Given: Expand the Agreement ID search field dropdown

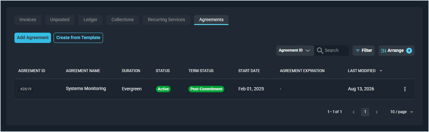Looking at the screenshot, I should pyautogui.click(x=295, y=50).
